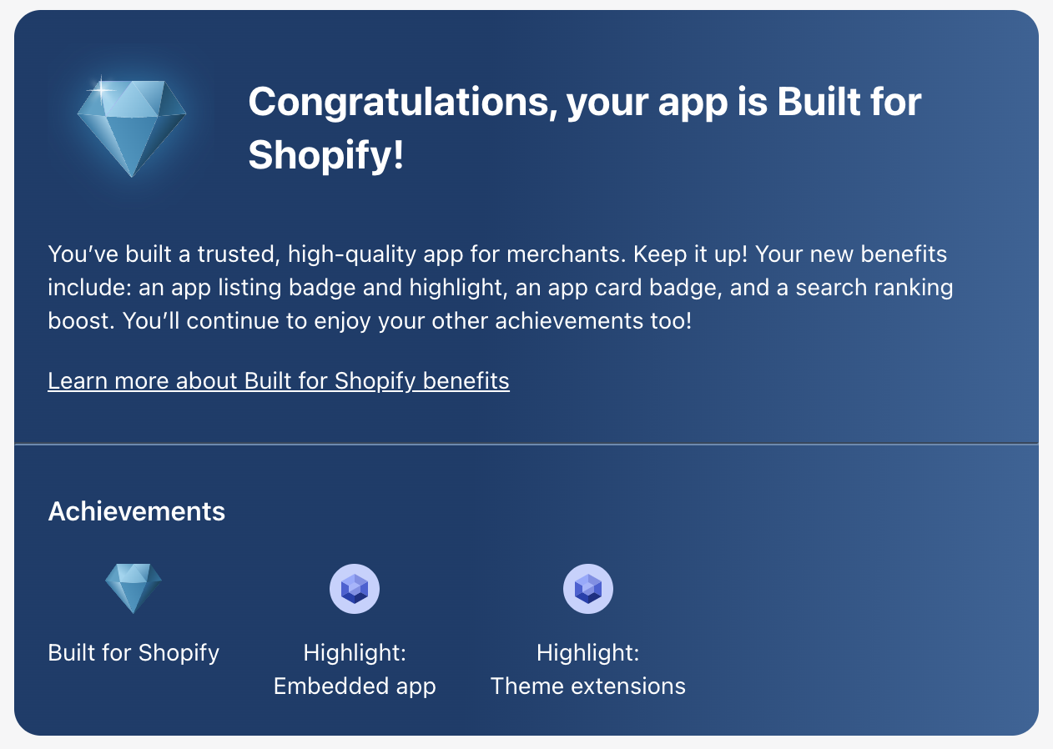
Task: Click the Embedded app highlight cube icon
Action: (x=355, y=589)
